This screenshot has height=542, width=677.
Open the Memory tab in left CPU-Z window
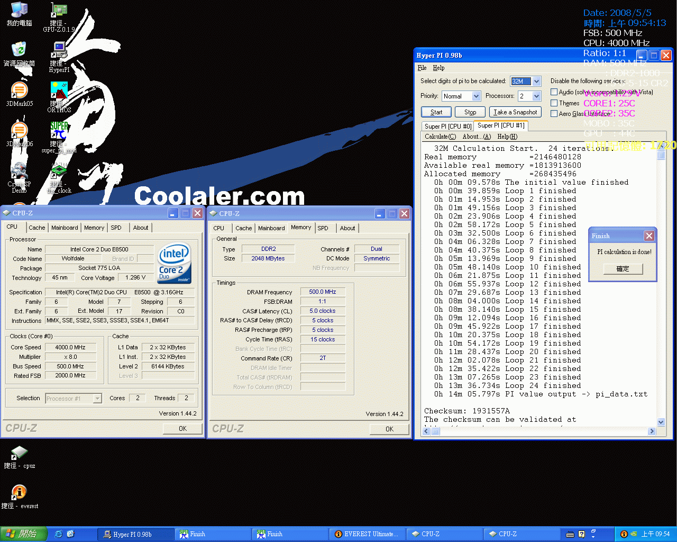(x=94, y=228)
